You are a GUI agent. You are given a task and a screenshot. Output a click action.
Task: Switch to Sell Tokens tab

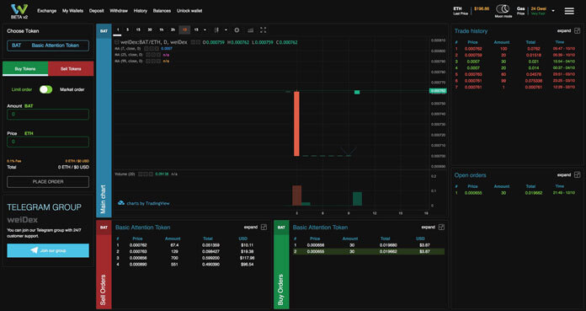coord(71,69)
